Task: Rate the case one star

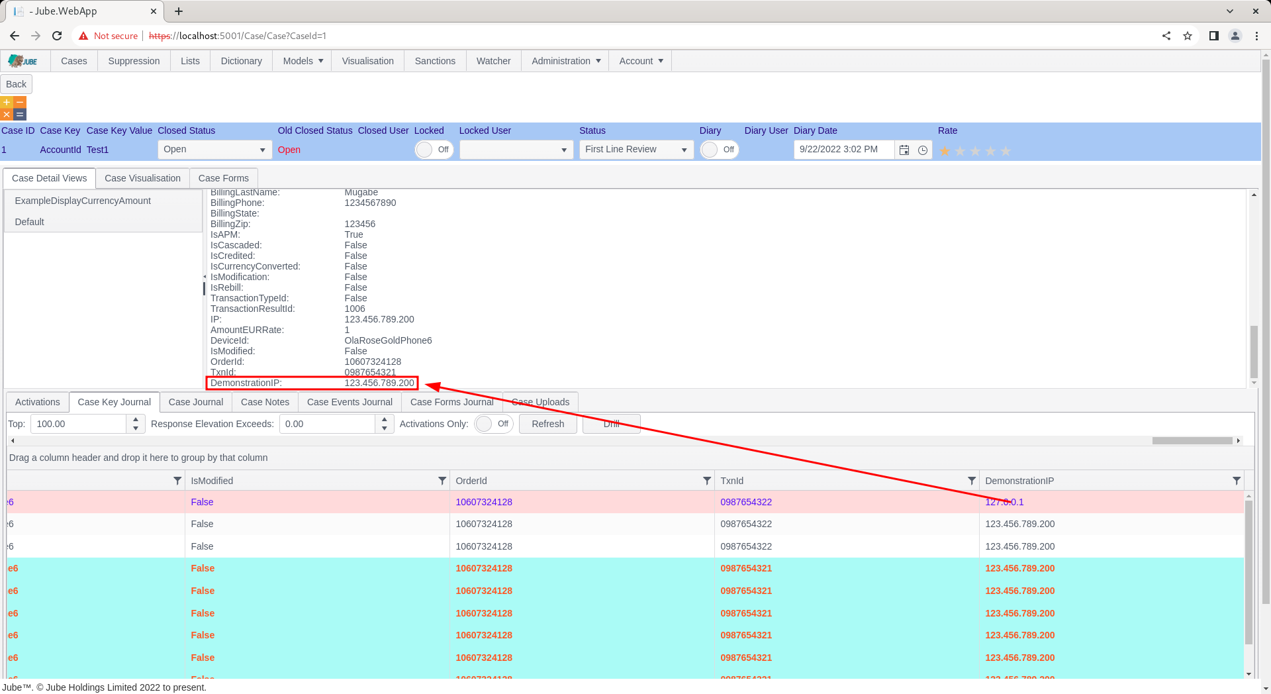Action: 945,151
